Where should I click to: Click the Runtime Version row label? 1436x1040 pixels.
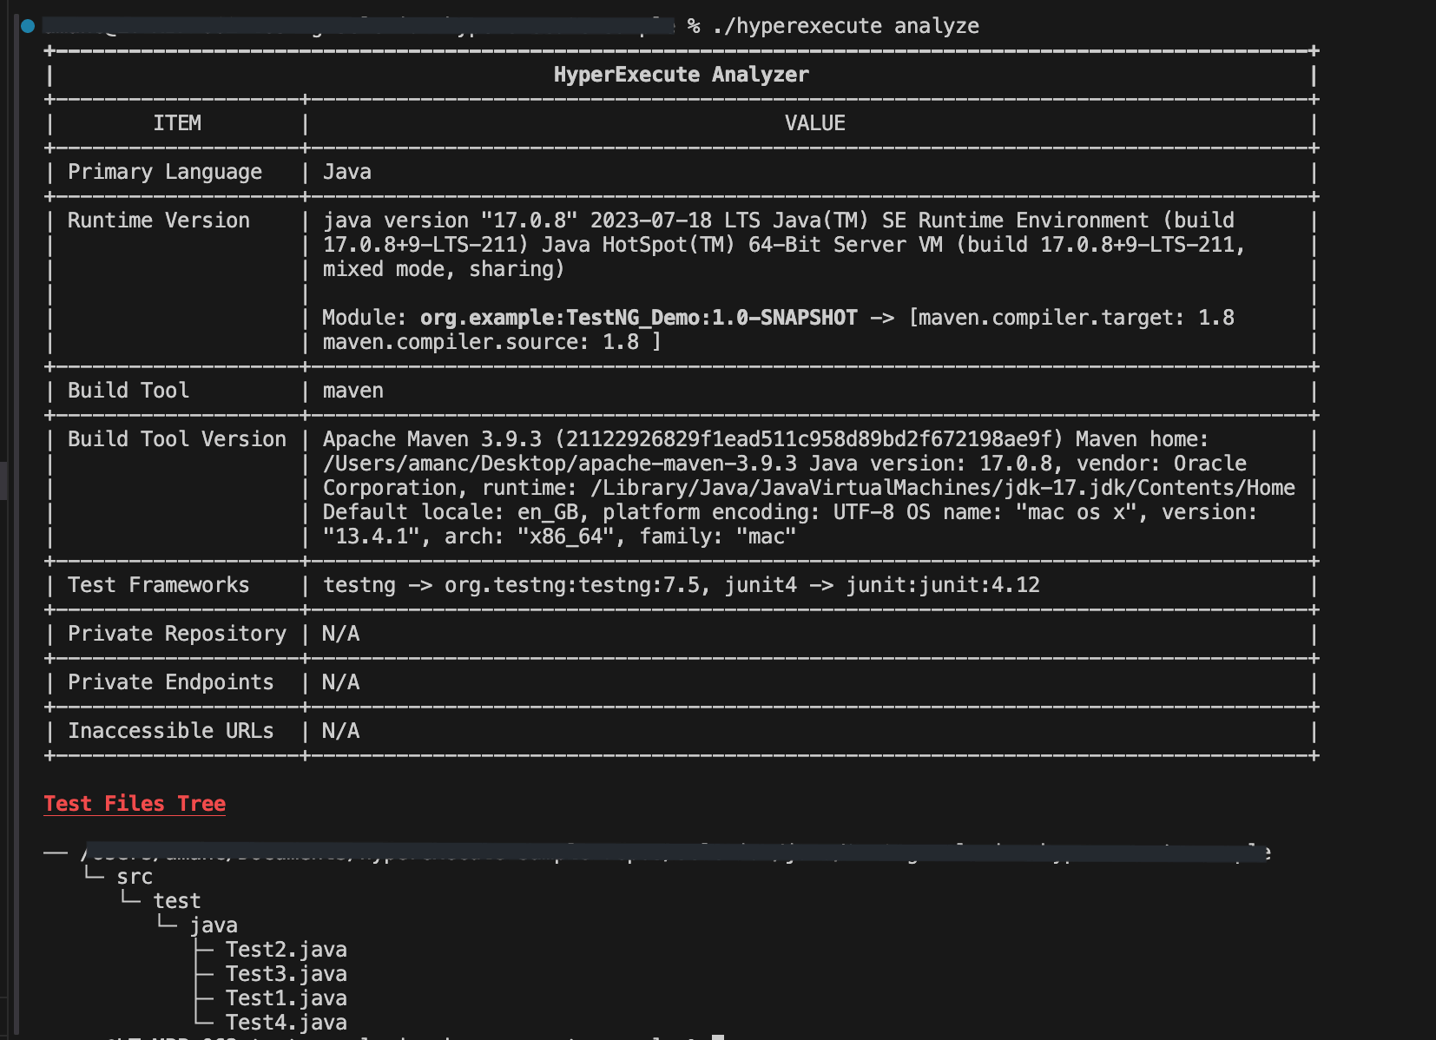[x=159, y=221]
